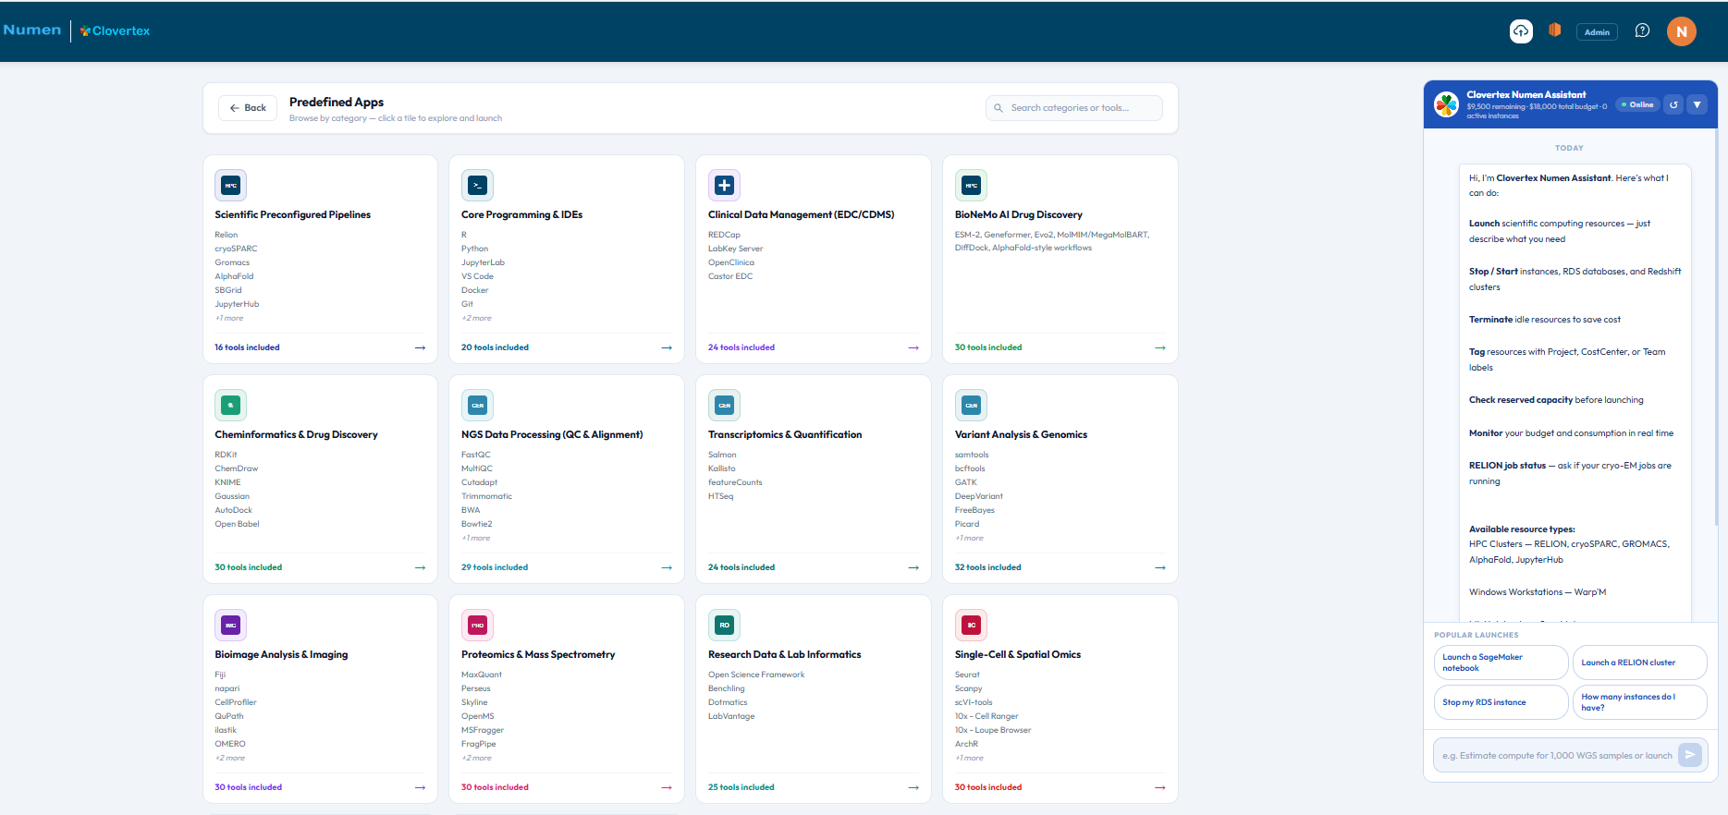Click the Clovertex Numen Assistant flower logo

click(x=1446, y=104)
